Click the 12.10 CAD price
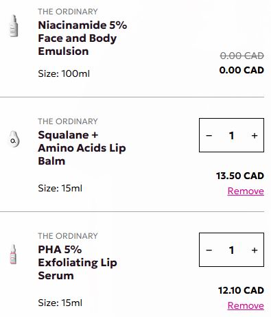This screenshot has height=317, width=271. coord(241,290)
